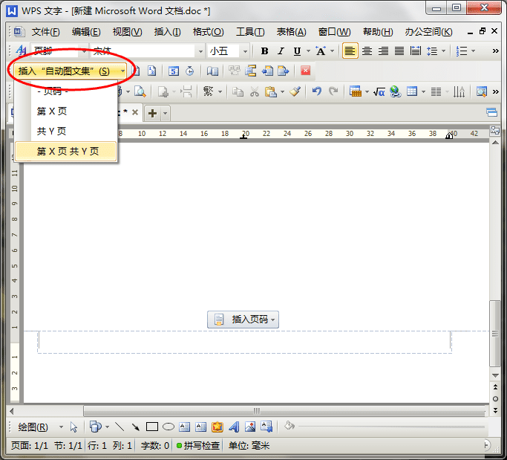The image size is (507, 460).
Task: Toggle bold formatting
Action: click(264, 51)
